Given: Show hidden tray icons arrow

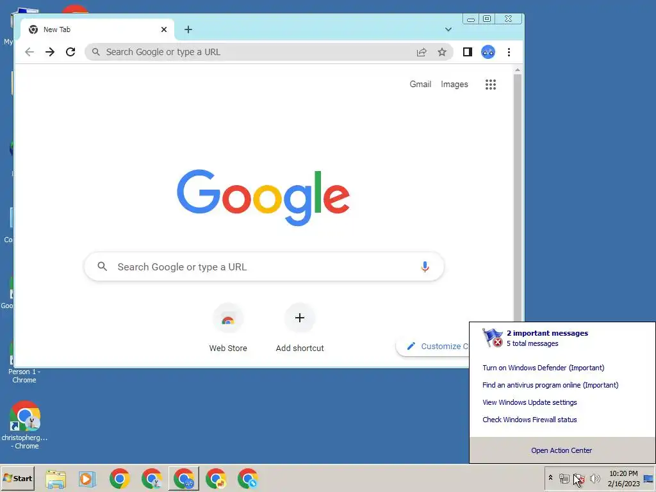Looking at the screenshot, I should [550, 478].
